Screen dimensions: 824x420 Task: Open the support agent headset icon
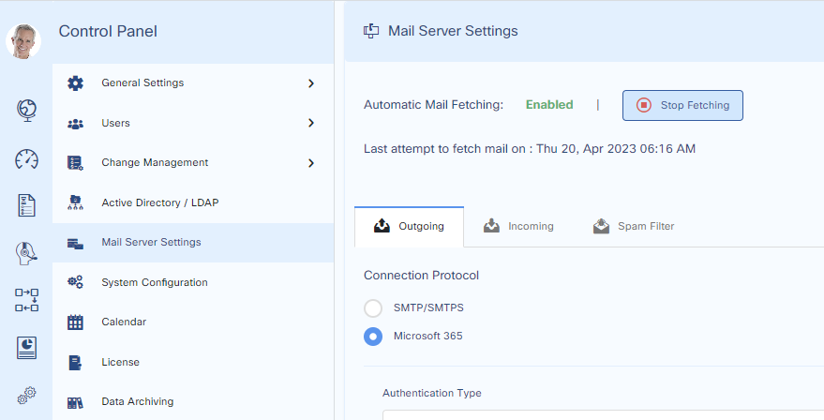(26, 253)
